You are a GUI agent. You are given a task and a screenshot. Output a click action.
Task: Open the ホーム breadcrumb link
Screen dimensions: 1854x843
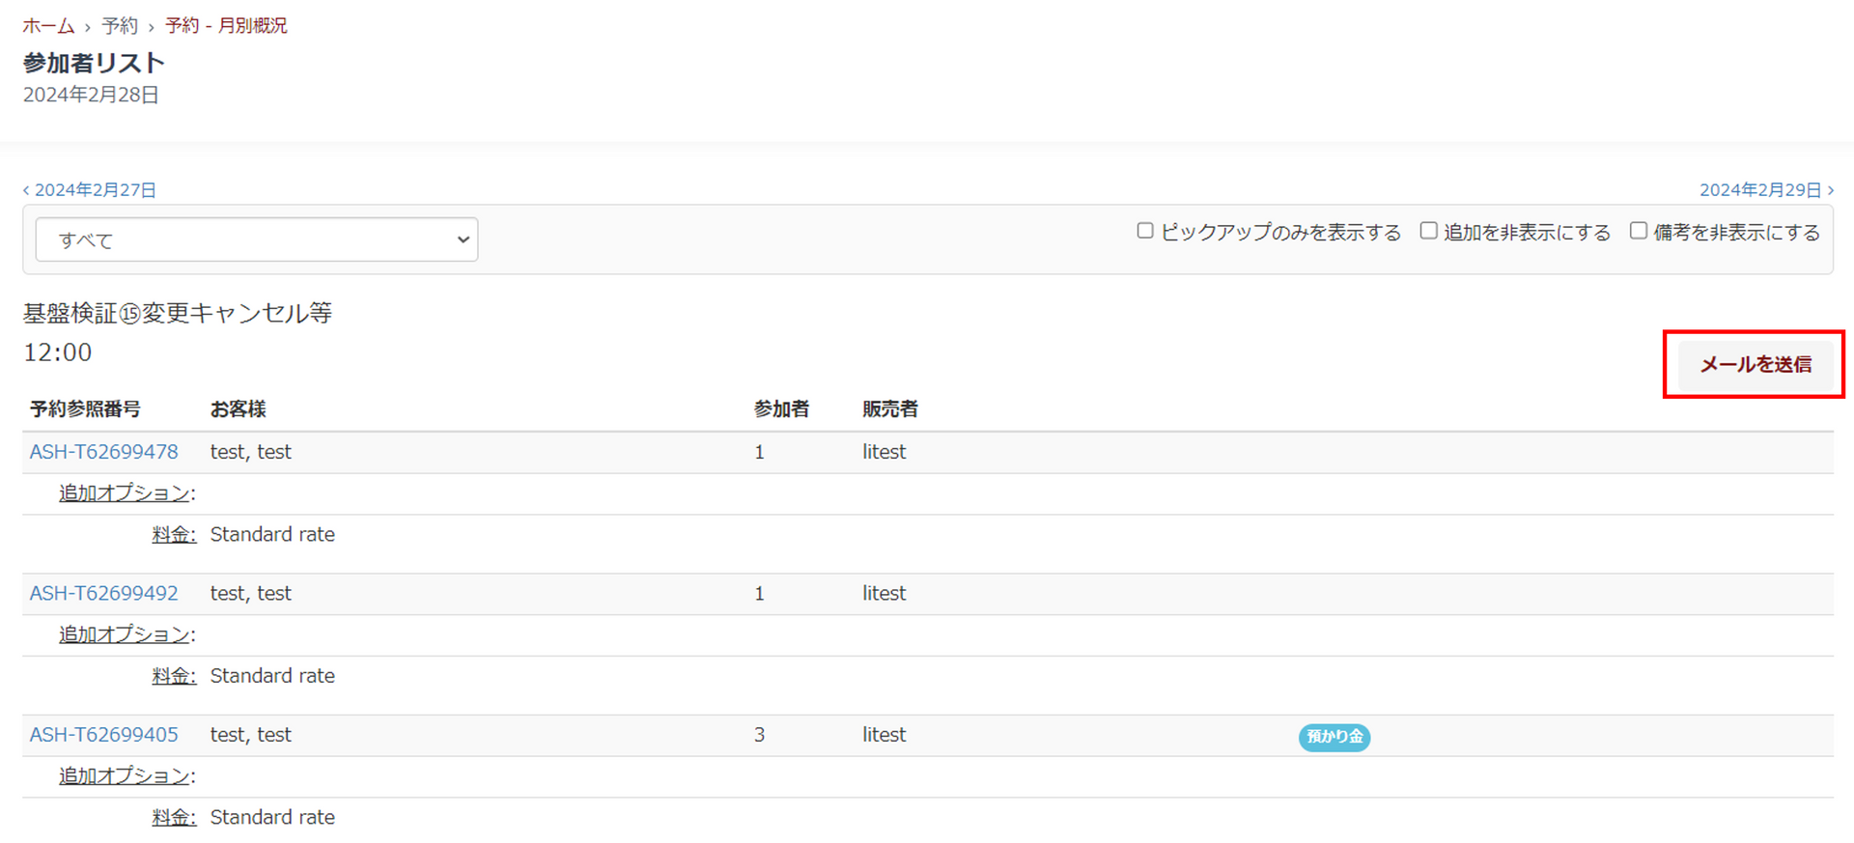(48, 26)
